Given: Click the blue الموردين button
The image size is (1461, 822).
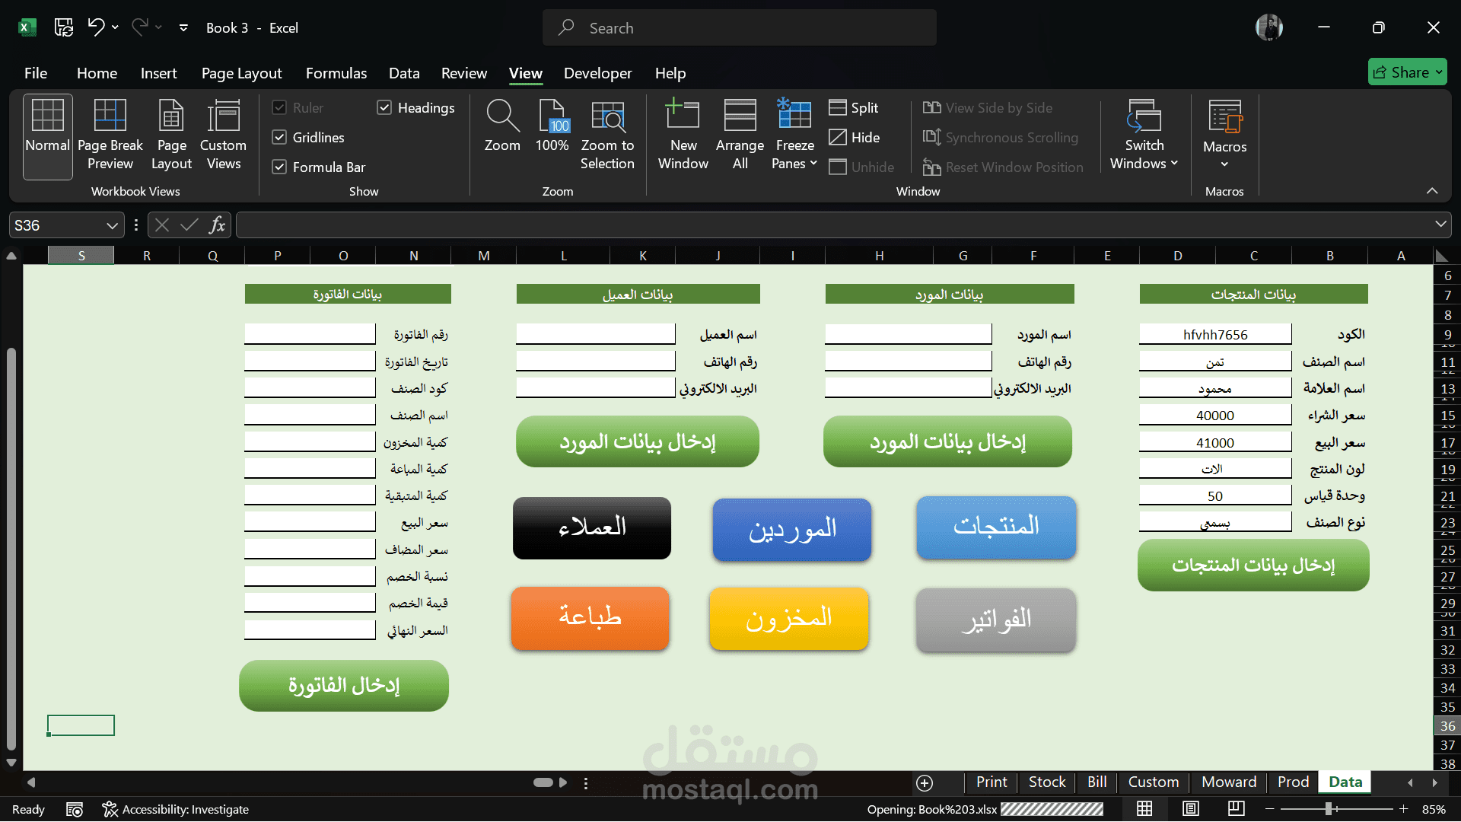Looking at the screenshot, I should (x=792, y=530).
